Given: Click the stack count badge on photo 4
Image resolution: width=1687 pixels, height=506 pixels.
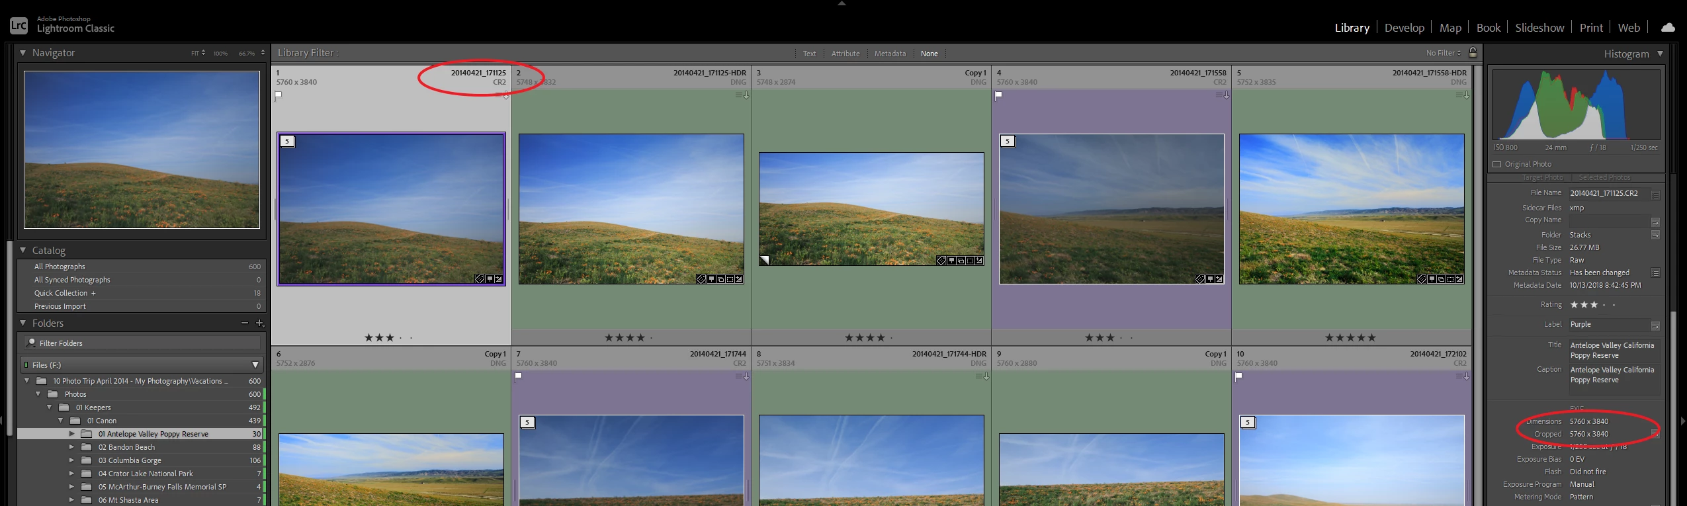Looking at the screenshot, I should [x=1008, y=141].
